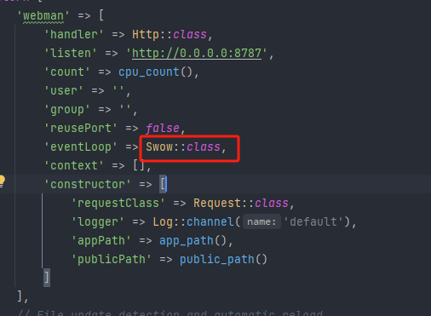Click the 'count' key
Screen dimensions: 431x316
(67, 72)
